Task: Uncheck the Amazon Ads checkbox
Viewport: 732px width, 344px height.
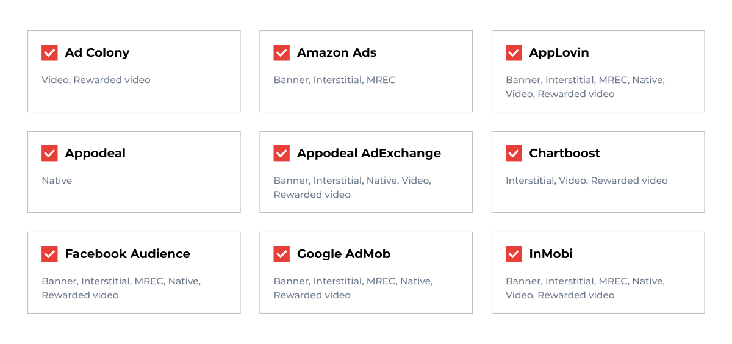Action: pos(281,52)
